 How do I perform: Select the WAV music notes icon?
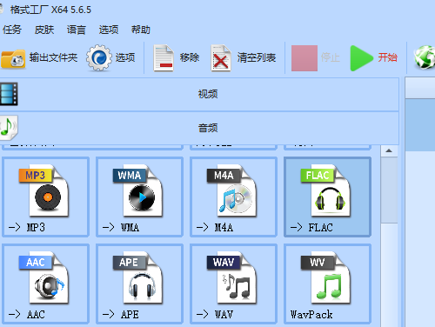[232, 277]
